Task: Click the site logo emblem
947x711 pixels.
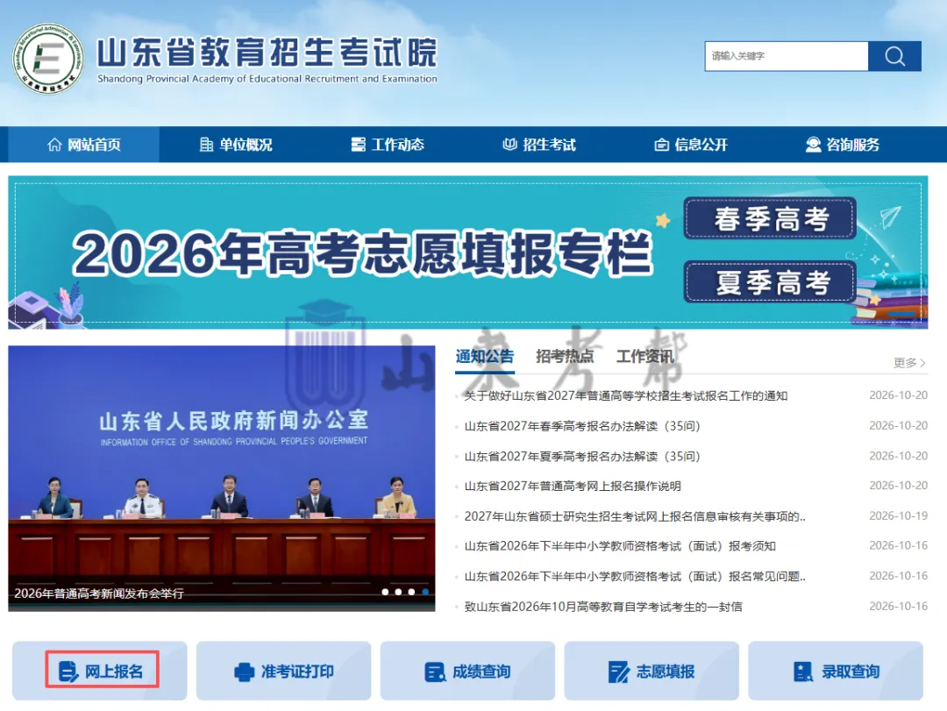Action: click(x=47, y=59)
